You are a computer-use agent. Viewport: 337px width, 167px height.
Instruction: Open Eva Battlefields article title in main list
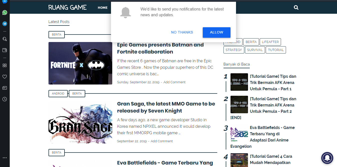165,163
